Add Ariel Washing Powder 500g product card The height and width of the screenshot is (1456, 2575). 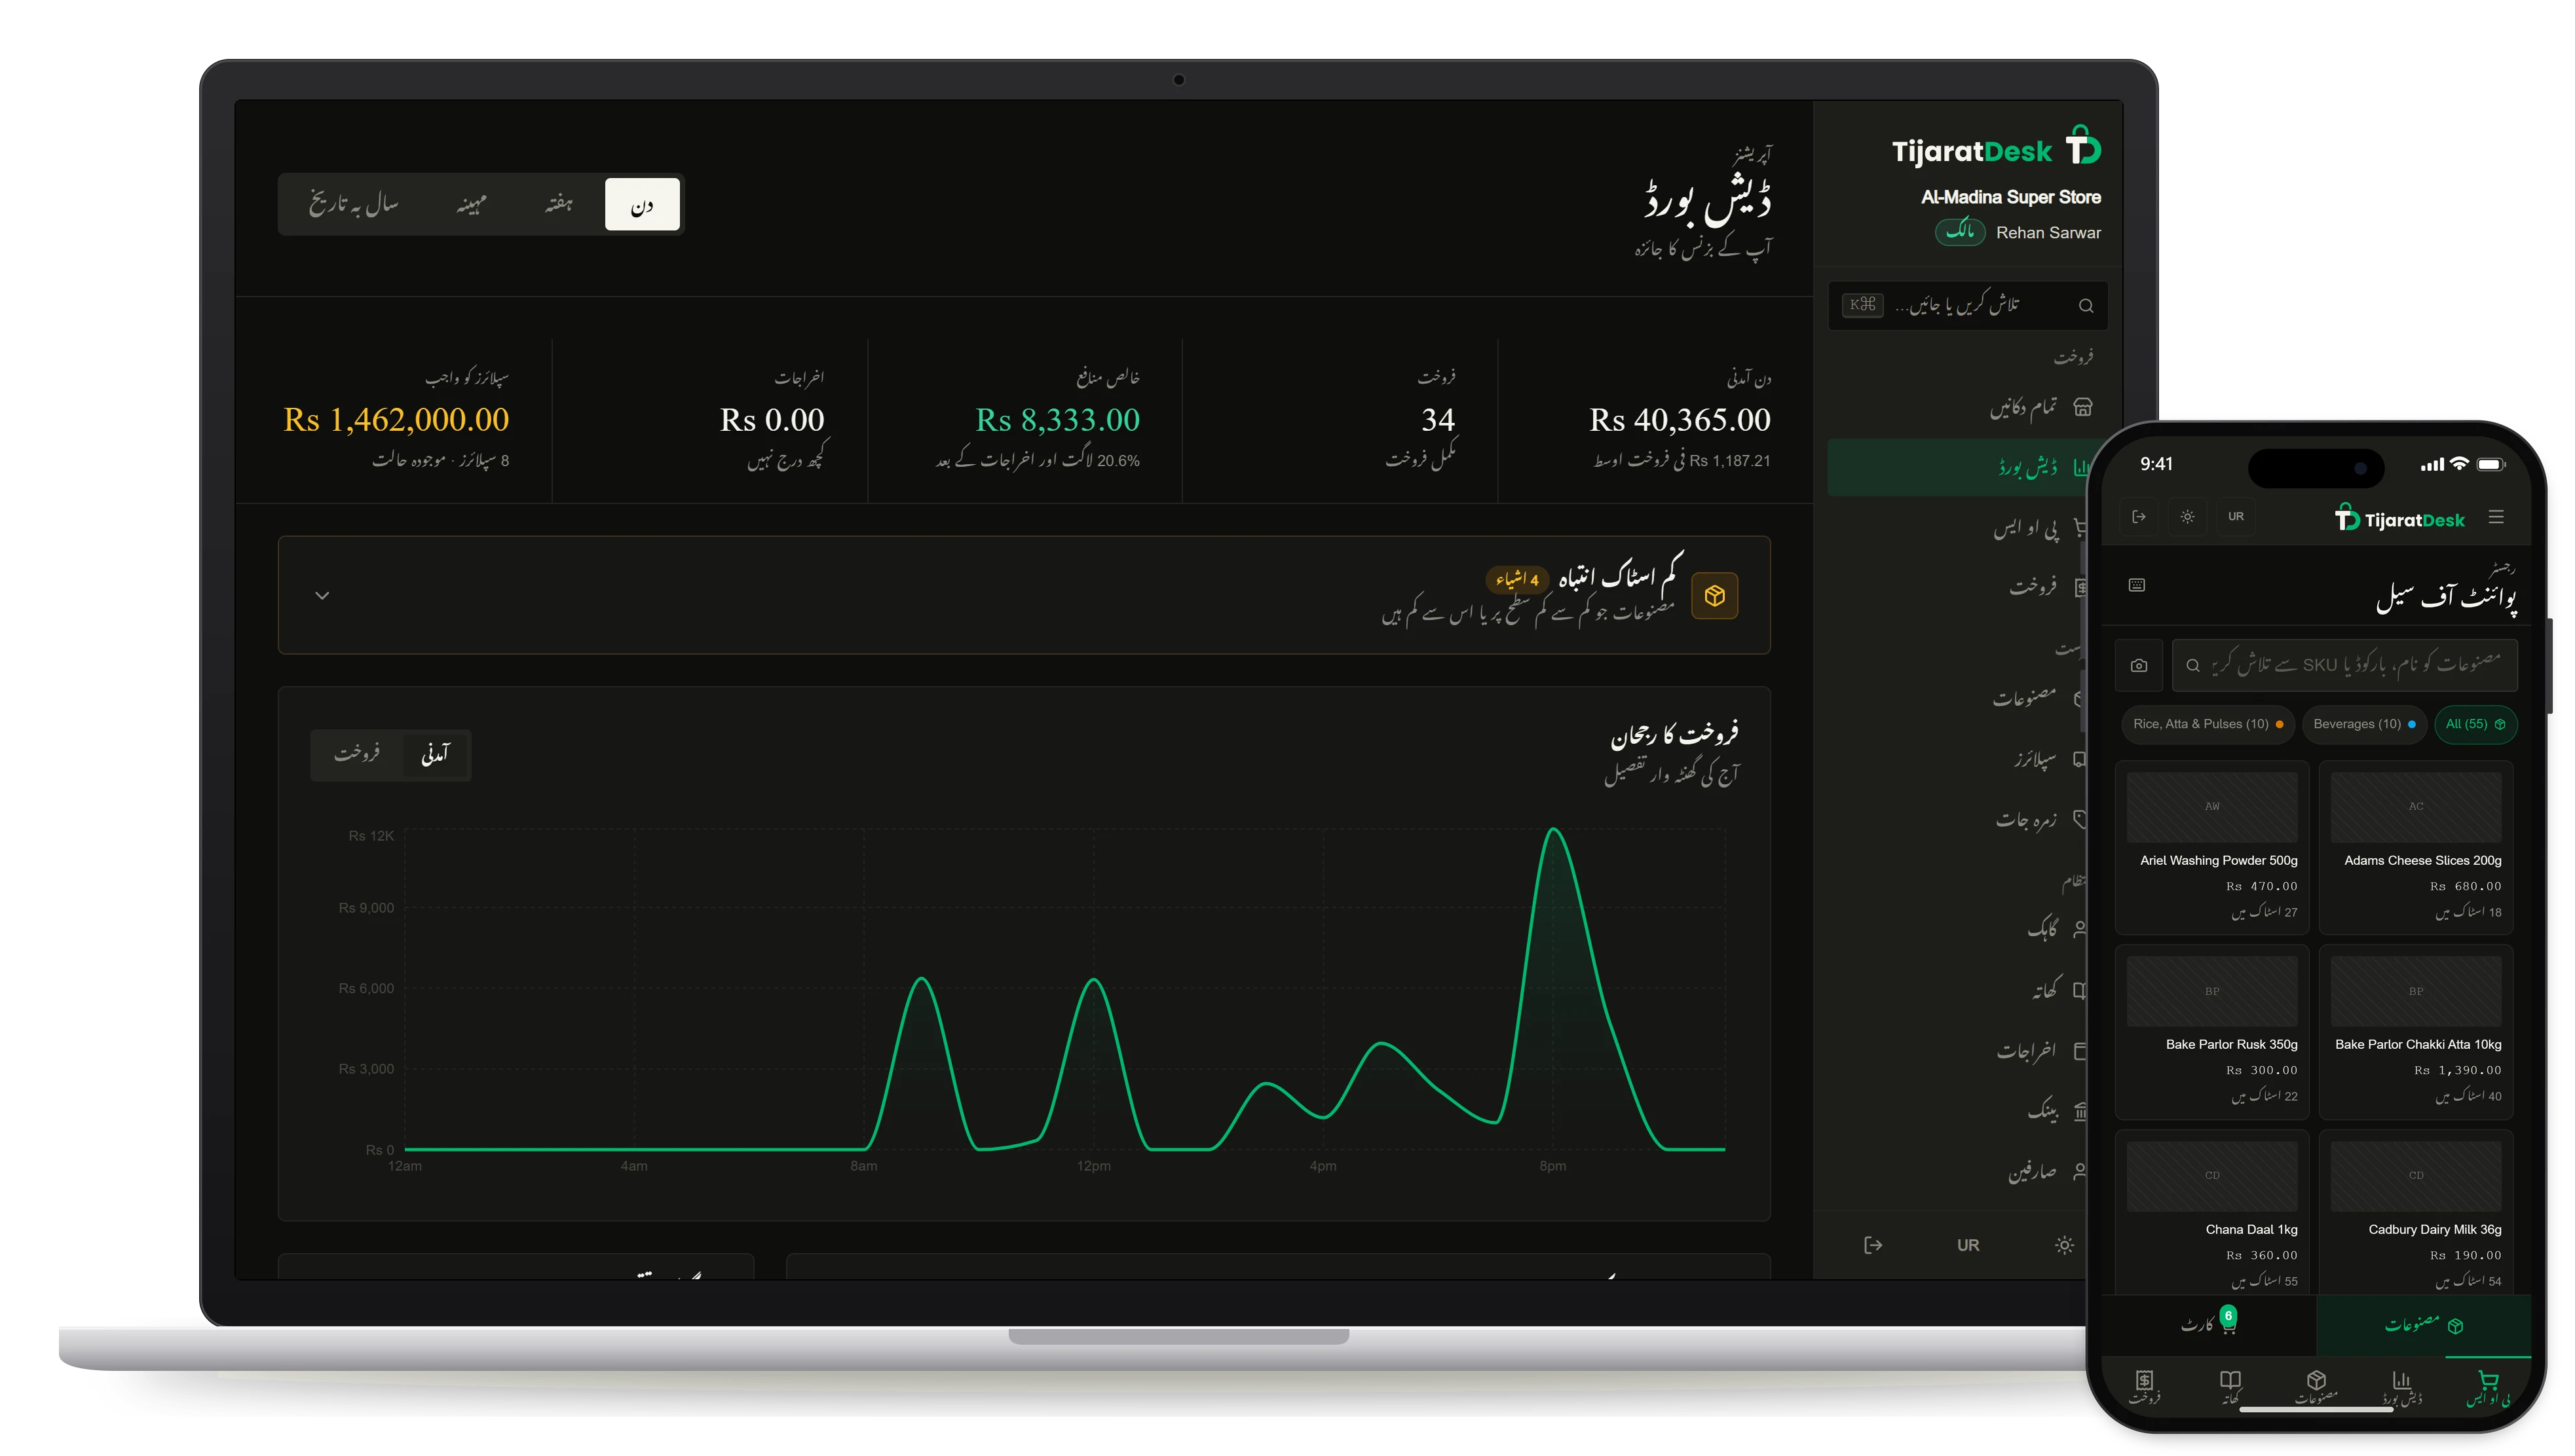pyautogui.click(x=2211, y=848)
